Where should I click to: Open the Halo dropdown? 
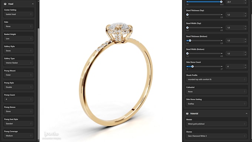(x=19, y=26)
